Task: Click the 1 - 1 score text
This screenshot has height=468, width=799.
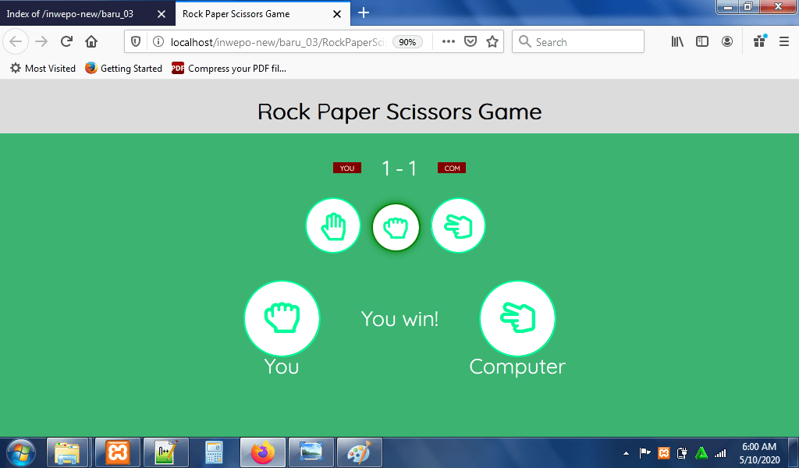Action: tap(399, 168)
